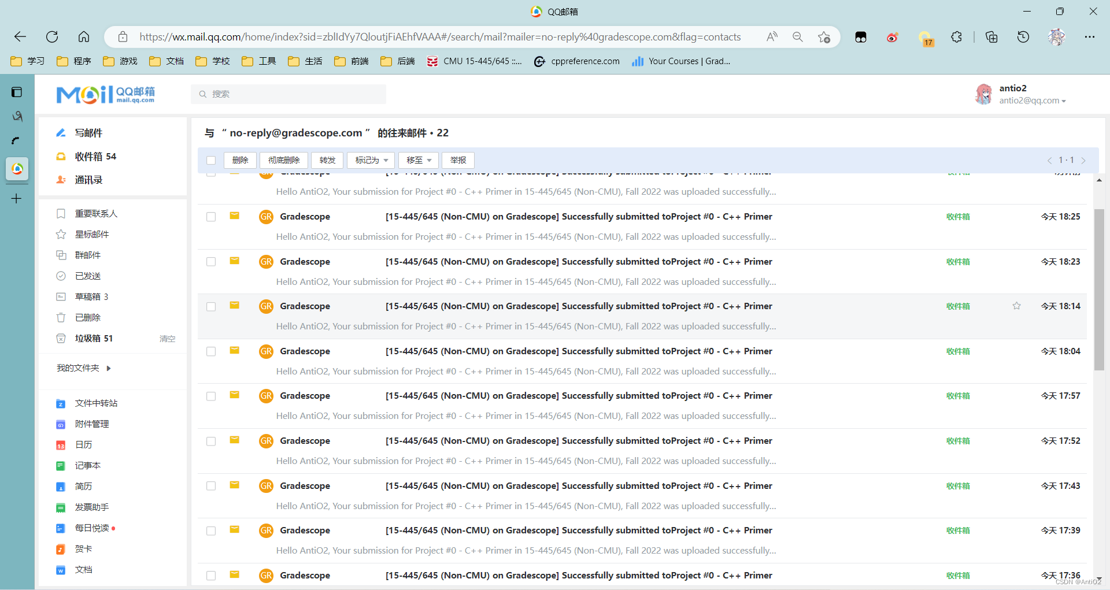The height and width of the screenshot is (590, 1110).
Task: Select the checkbox for the 17:57 email
Action: click(x=211, y=396)
